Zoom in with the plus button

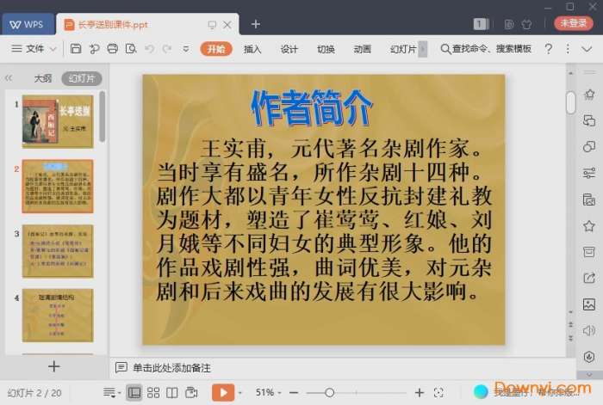click(420, 392)
